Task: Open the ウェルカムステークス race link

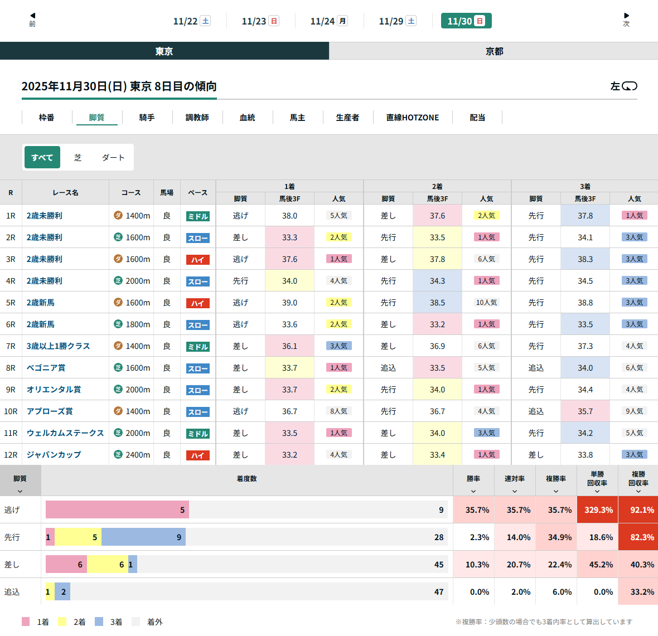Action: 65,433
